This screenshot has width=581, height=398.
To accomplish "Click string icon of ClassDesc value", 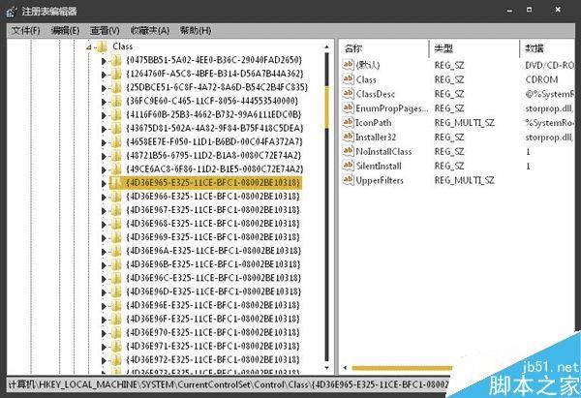I will 349,93.
